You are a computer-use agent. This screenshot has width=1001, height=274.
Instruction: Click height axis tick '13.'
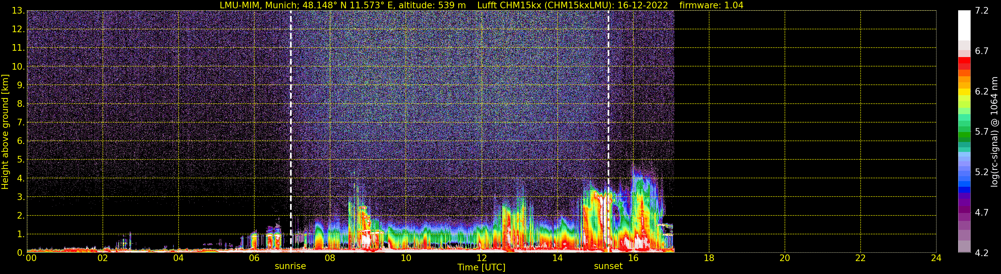[18, 11]
